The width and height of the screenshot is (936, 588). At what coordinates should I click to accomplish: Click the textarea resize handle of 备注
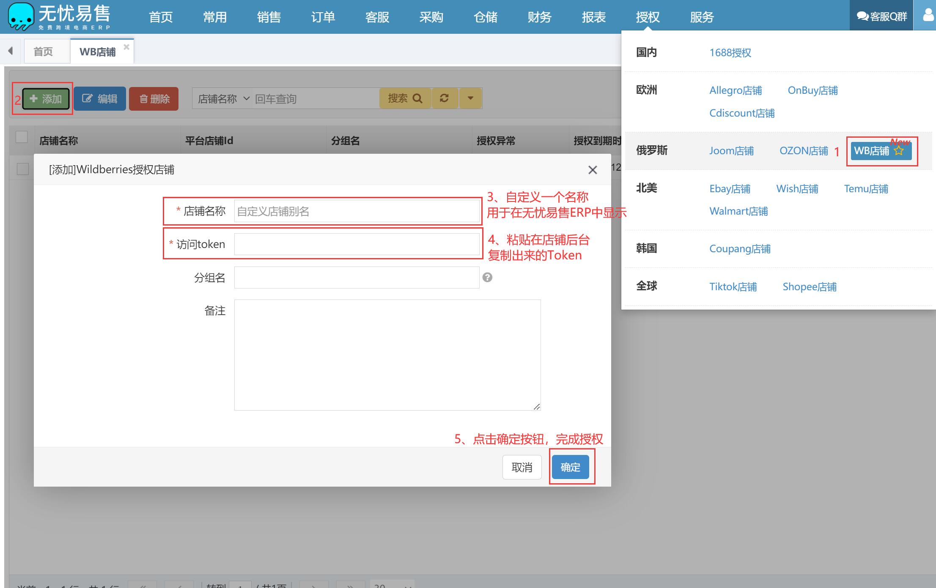(536, 406)
